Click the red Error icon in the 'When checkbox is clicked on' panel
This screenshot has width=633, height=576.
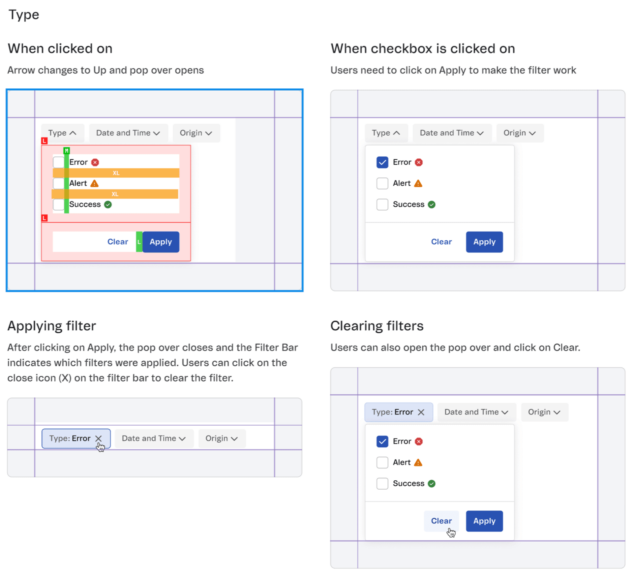419,162
